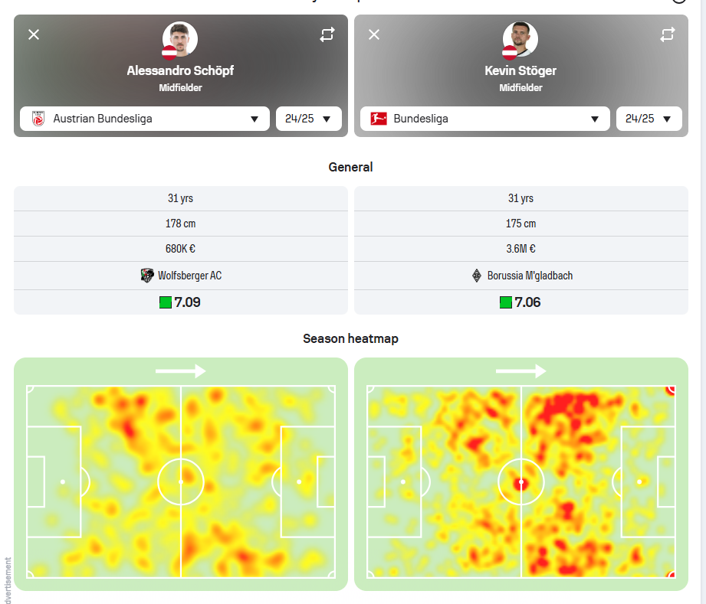Screen dimensions: 706x604
Task: Click the Borussia M'gladbach club crest
Action: [x=476, y=276]
